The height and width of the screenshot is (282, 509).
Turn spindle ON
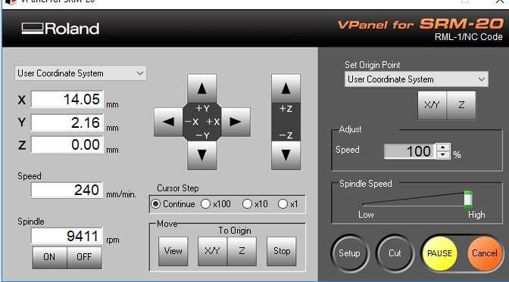point(49,257)
